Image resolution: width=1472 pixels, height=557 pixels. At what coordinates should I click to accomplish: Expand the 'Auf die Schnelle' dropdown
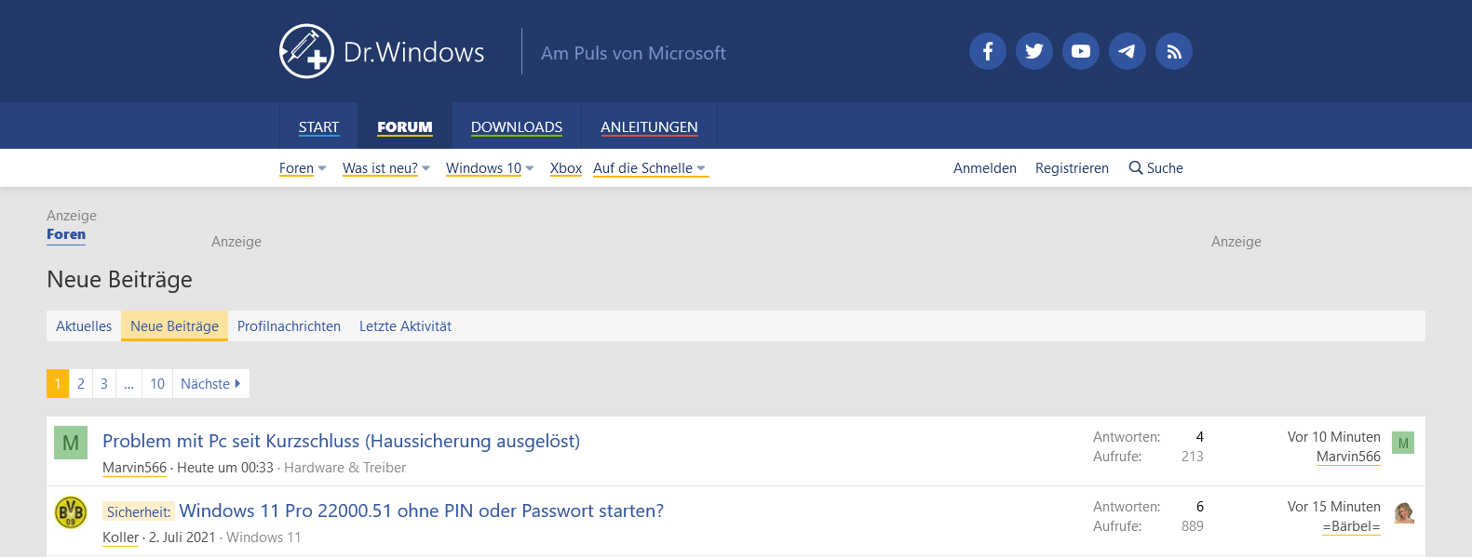tap(701, 168)
